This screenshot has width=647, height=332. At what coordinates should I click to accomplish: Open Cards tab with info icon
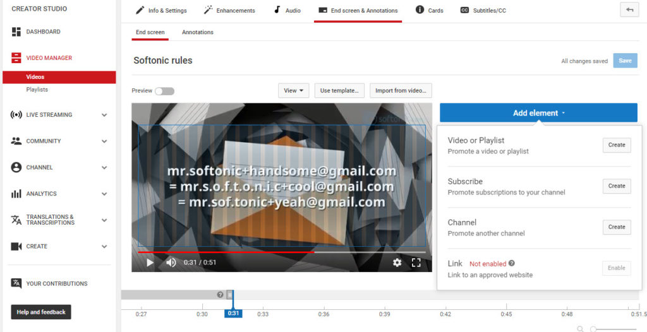click(x=430, y=11)
